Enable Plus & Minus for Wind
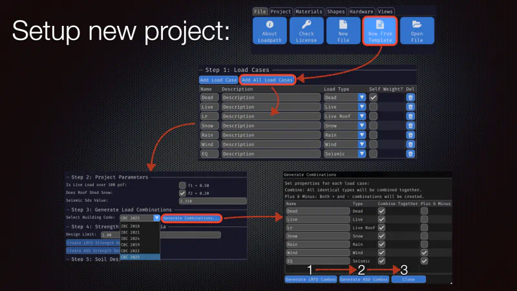 [425, 252]
